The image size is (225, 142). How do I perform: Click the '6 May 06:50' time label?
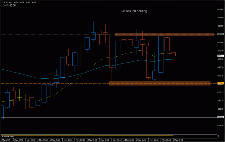coord(166,140)
